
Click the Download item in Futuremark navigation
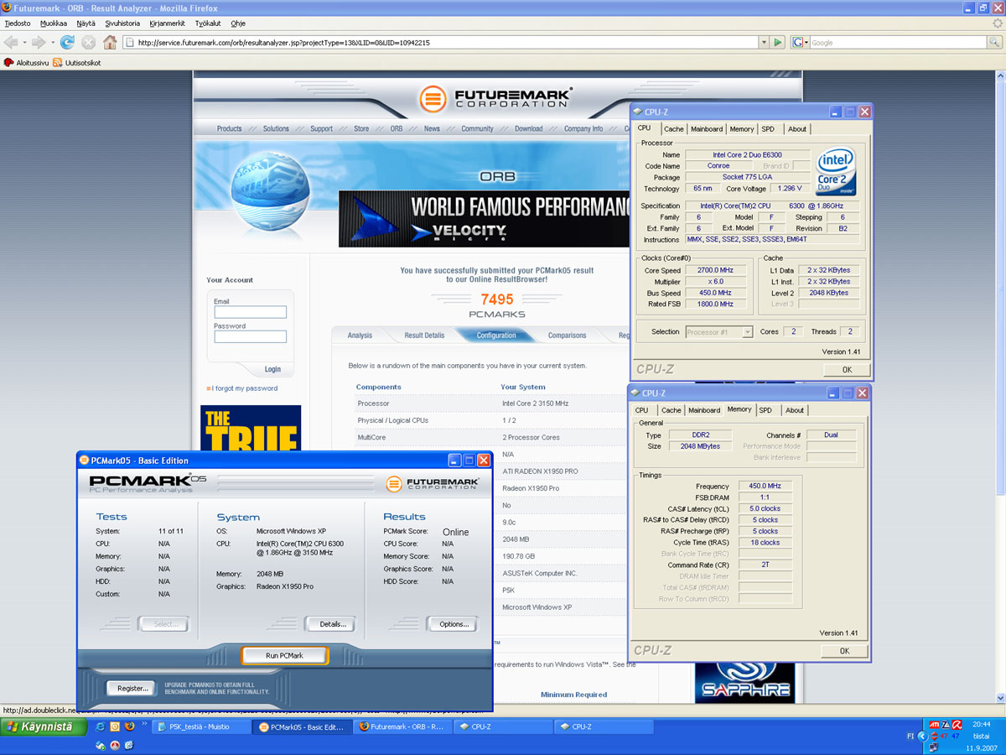(x=528, y=129)
